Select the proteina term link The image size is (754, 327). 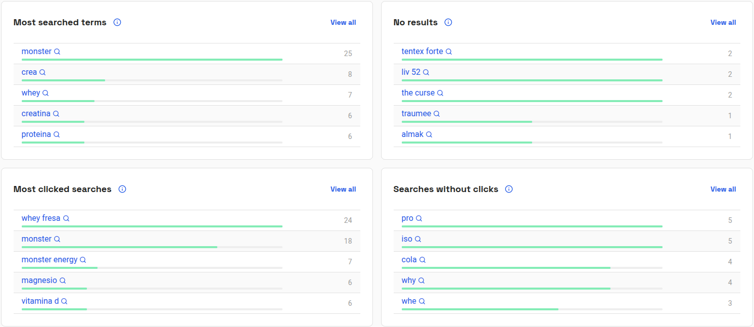(36, 134)
